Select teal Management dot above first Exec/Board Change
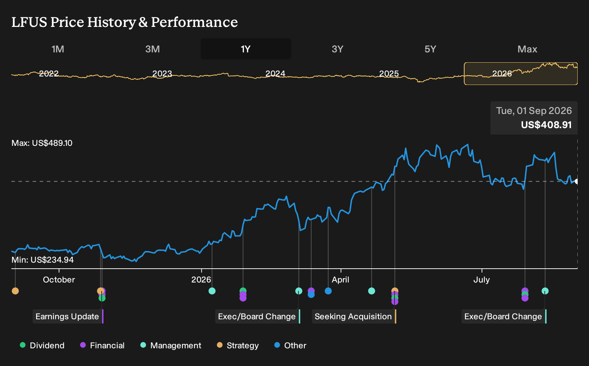Viewport: 589px width, 366px height. [x=299, y=291]
